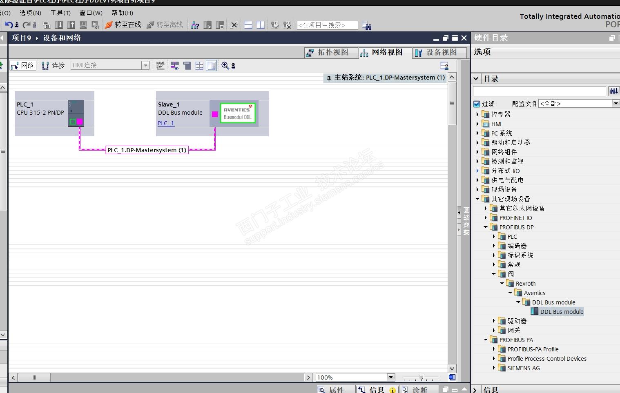The image size is (620, 393).
Task: Click the Stop CPU icon
Action: click(220, 25)
